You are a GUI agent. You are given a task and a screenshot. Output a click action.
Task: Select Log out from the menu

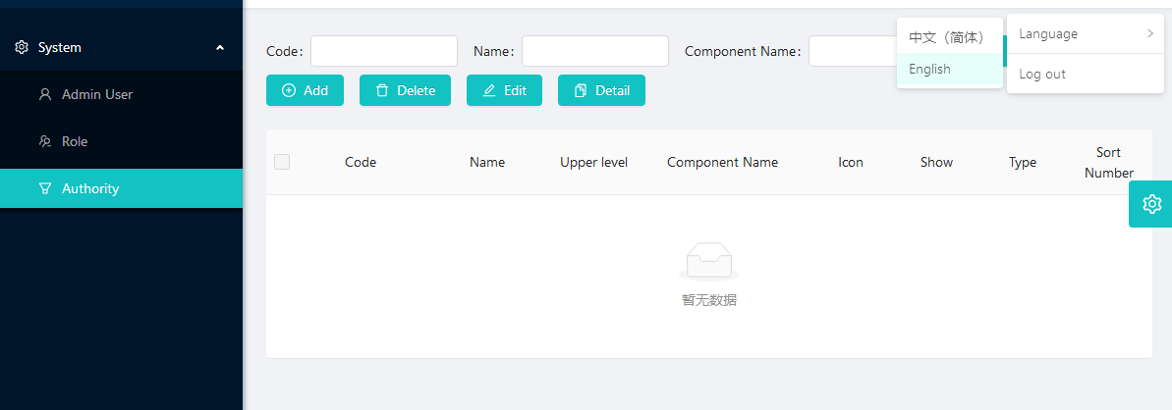tap(1086, 74)
